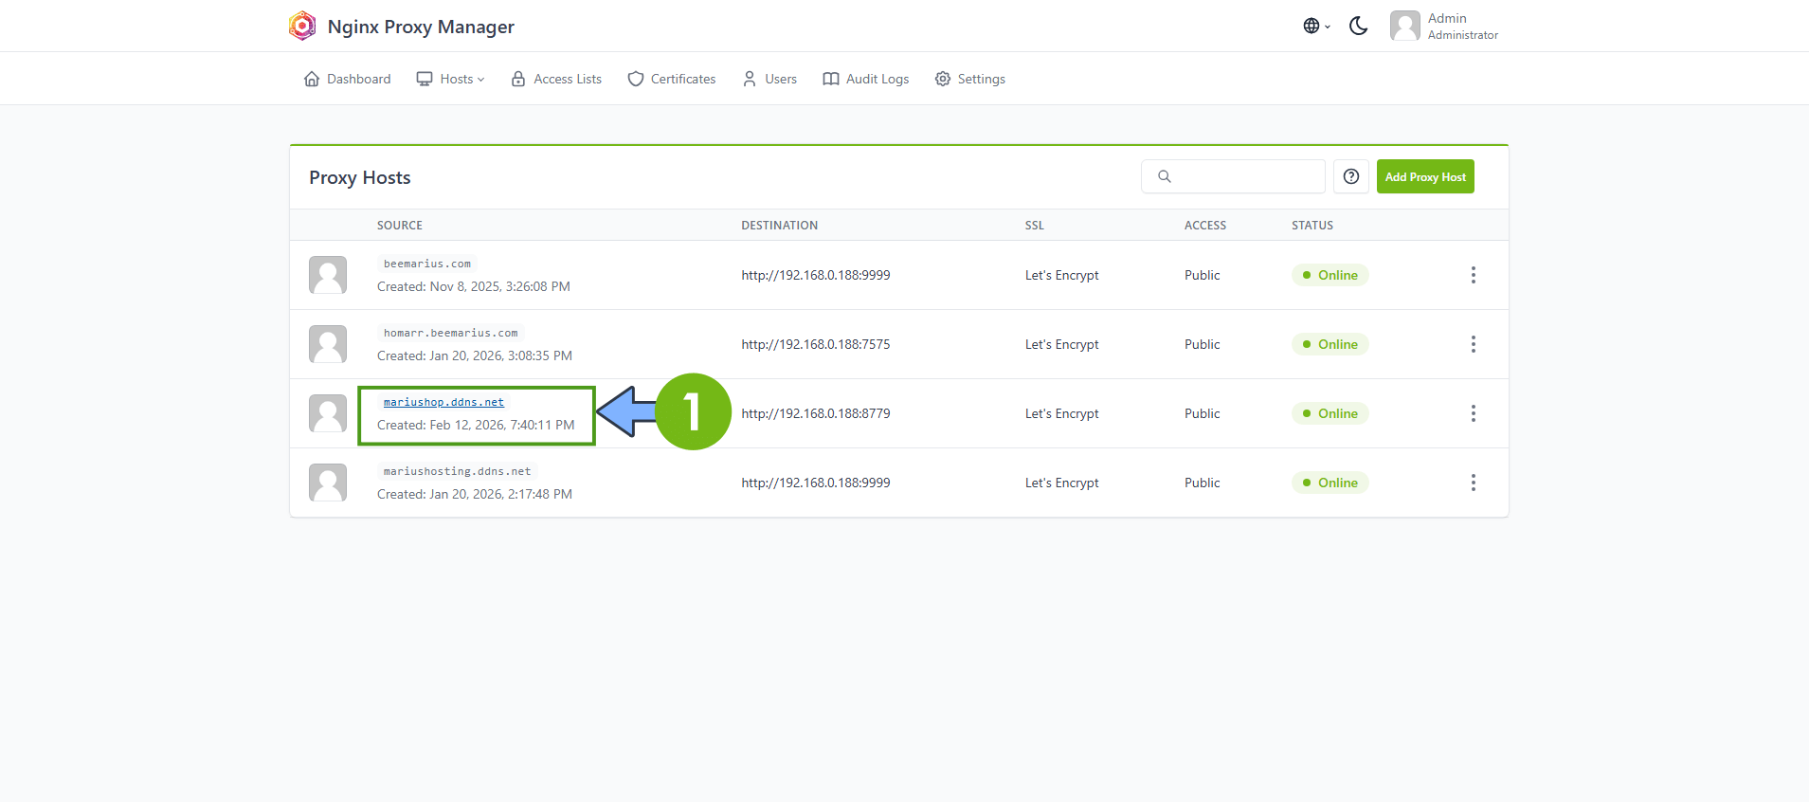Viewport: 1809px width, 802px height.
Task: Click the homarr.beemarius.com domain tag
Action: [451, 333]
